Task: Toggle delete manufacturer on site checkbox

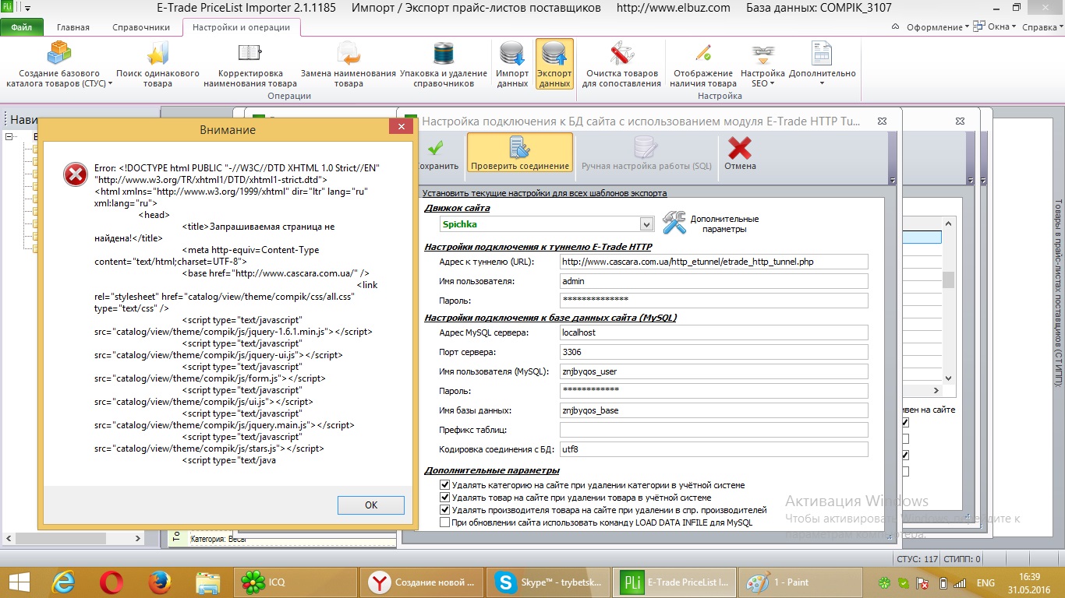Action: pyautogui.click(x=445, y=510)
